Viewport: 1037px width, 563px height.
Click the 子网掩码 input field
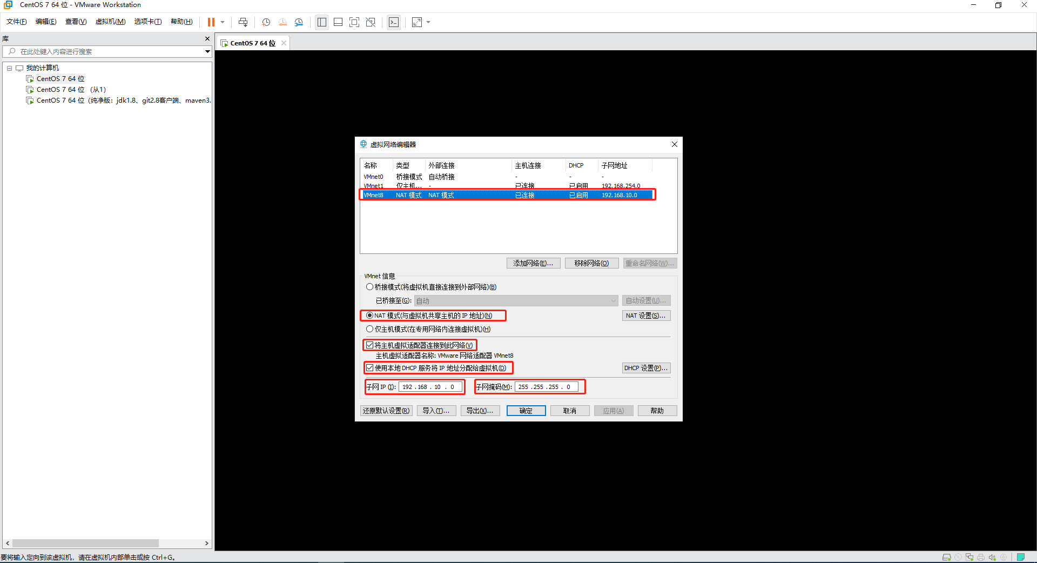point(547,387)
